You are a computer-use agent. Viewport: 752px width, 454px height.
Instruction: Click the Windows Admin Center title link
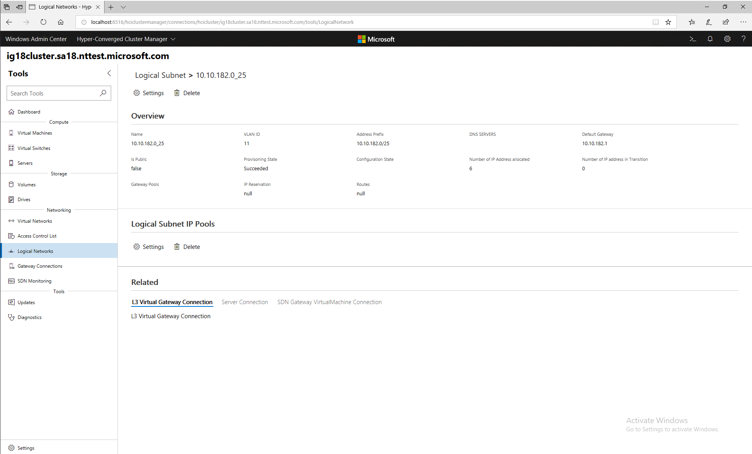click(36, 39)
